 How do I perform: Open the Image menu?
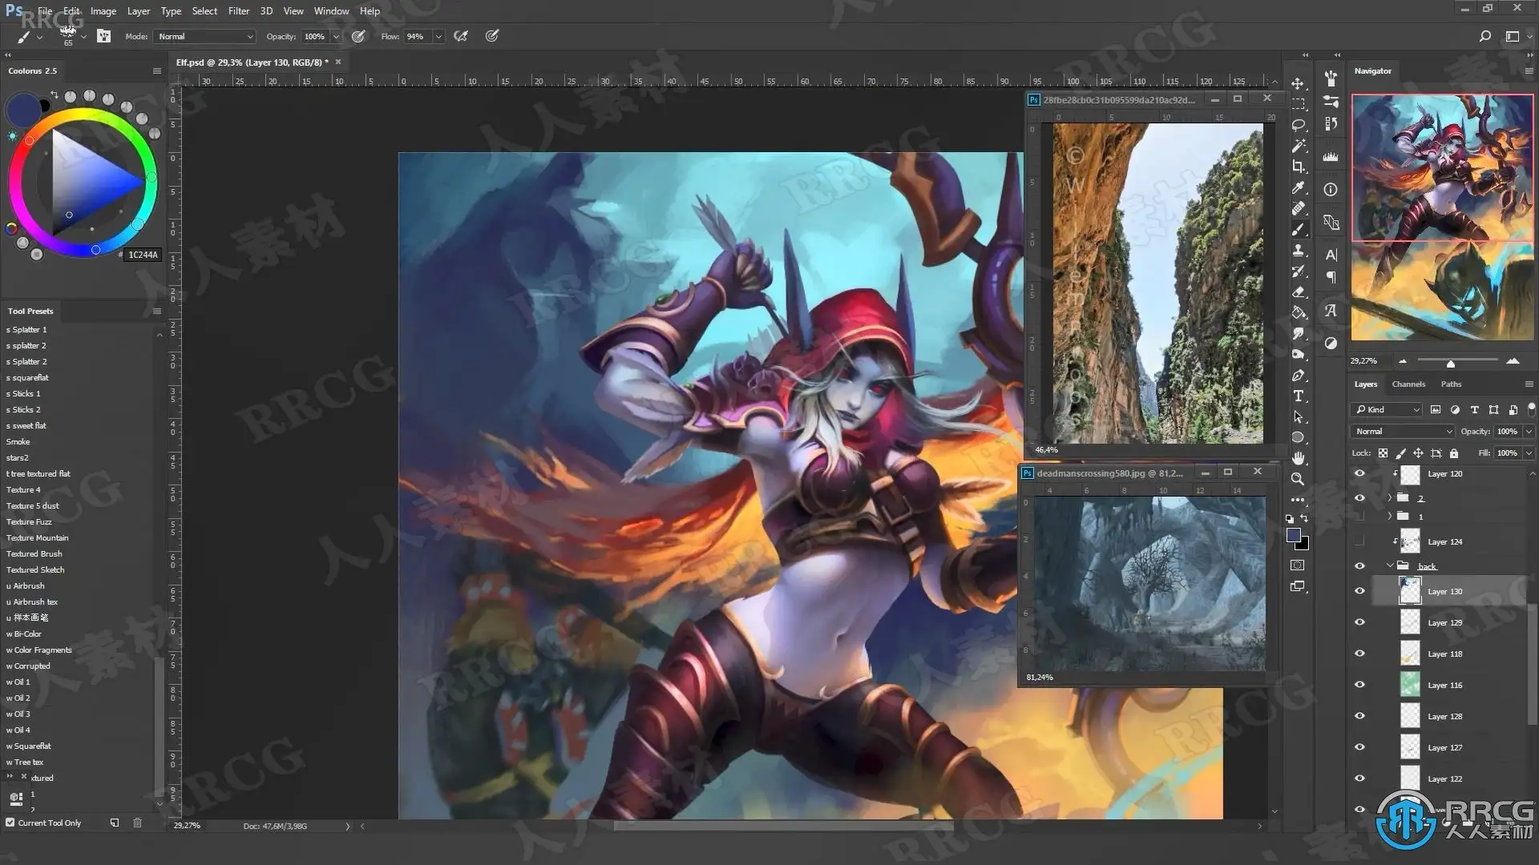[x=103, y=11]
